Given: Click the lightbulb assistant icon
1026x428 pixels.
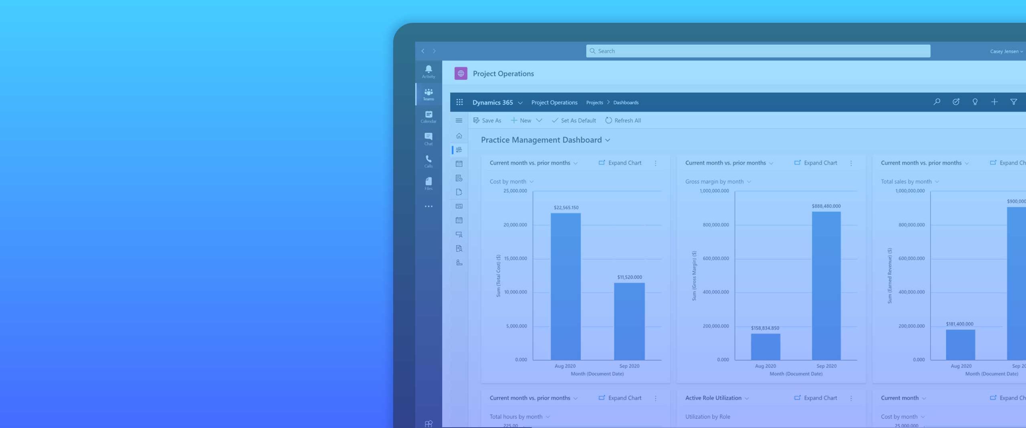Looking at the screenshot, I should 975,102.
